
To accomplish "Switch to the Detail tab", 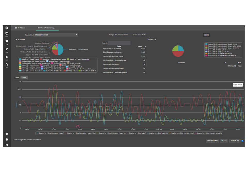I will point(17,77).
